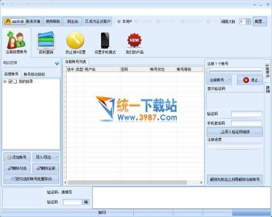Viewport: 272px width, 217px height.
Task: Click the 停止 button with red X
Action: (x=250, y=80)
